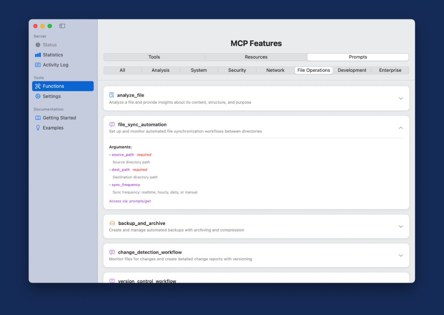Click the Functions wrench icon

point(38,86)
